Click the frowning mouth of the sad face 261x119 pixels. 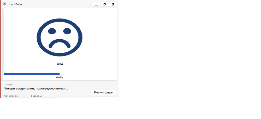[60, 43]
